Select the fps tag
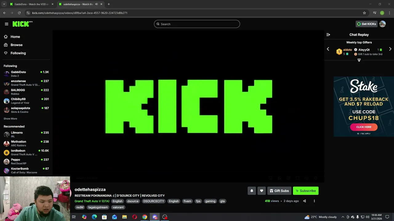This screenshot has width=394, height=221. [x=198, y=201]
